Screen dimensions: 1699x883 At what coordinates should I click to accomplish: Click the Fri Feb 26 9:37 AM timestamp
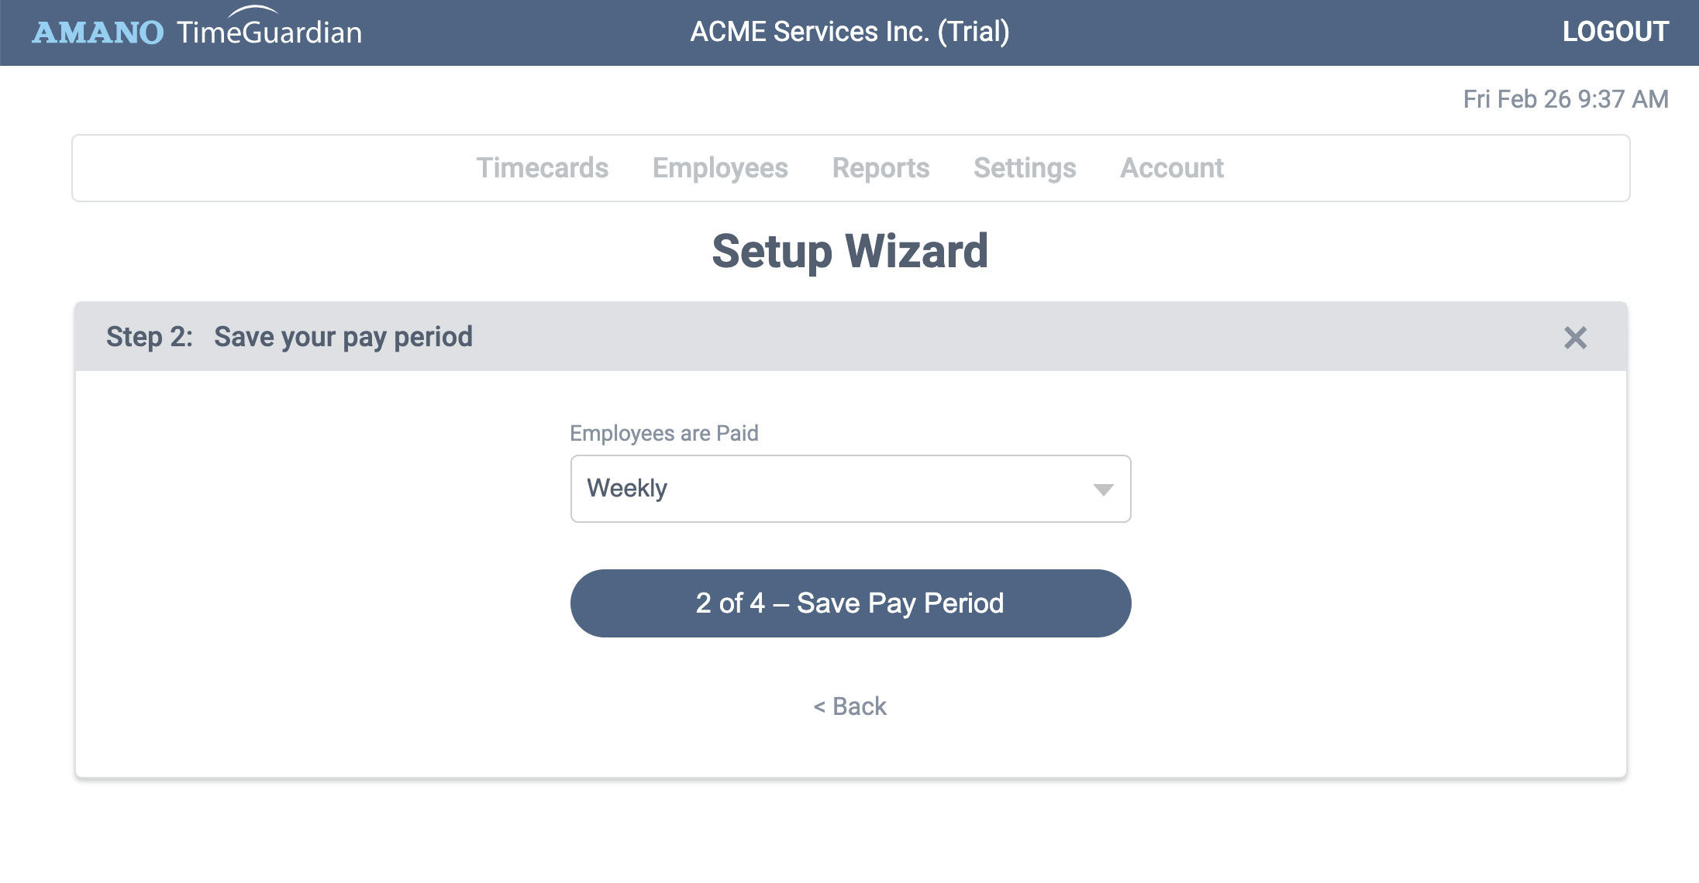click(1566, 99)
